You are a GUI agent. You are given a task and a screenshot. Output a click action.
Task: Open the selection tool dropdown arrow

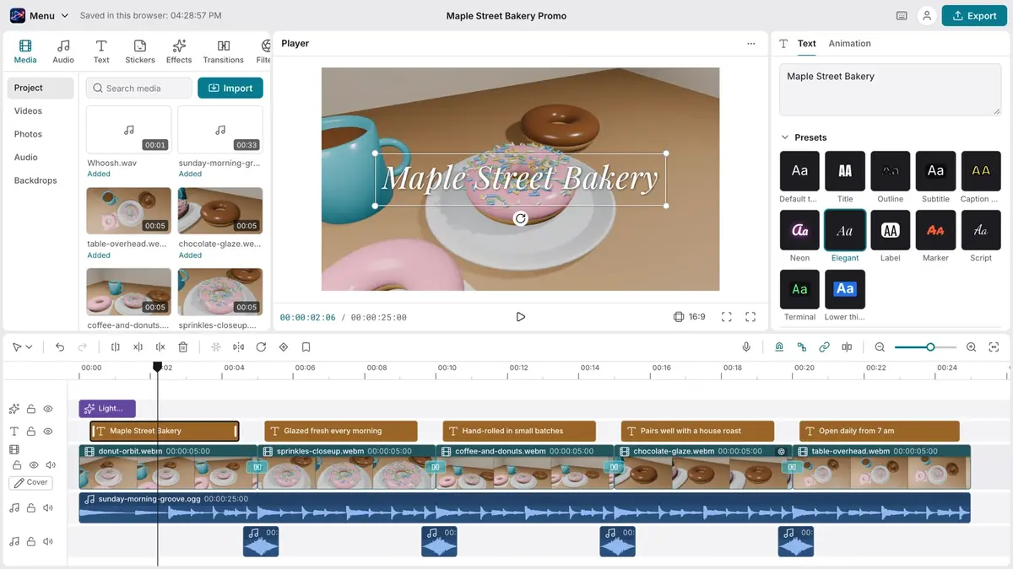(x=30, y=347)
